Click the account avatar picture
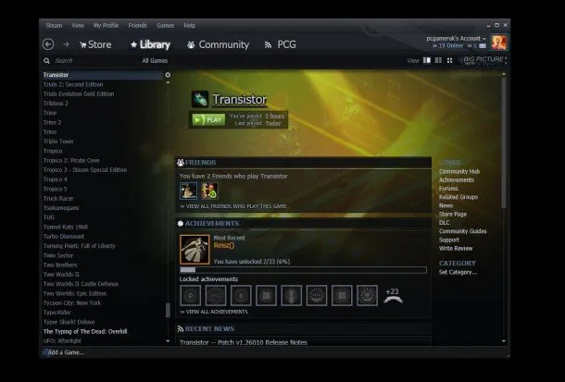 [x=499, y=43]
